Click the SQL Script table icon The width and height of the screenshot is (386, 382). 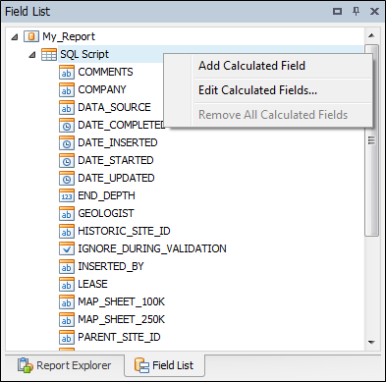click(x=49, y=54)
